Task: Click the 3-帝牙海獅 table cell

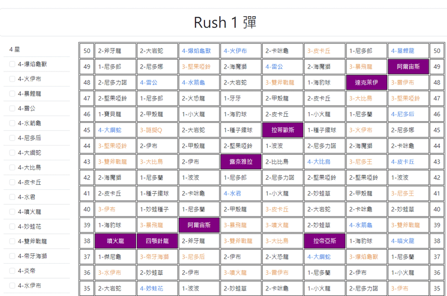Action: point(158,257)
